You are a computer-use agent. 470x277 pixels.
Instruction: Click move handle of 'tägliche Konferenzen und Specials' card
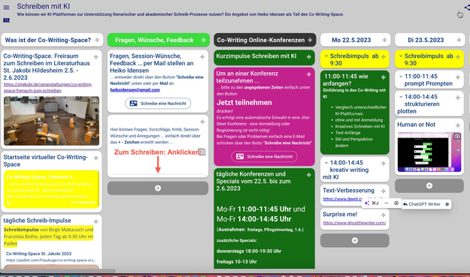coord(309,175)
